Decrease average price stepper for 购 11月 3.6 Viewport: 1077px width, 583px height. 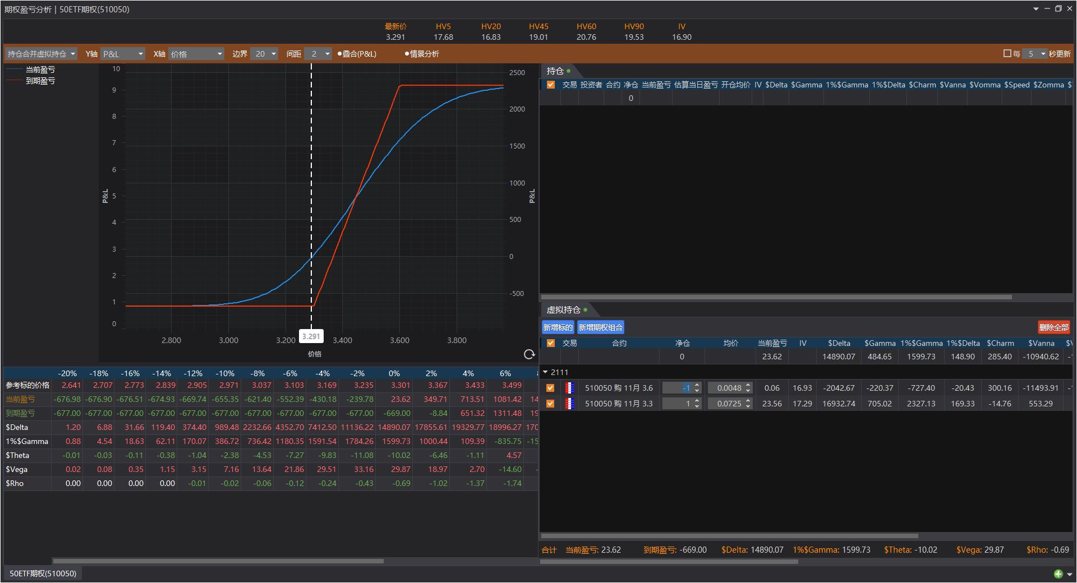(748, 391)
